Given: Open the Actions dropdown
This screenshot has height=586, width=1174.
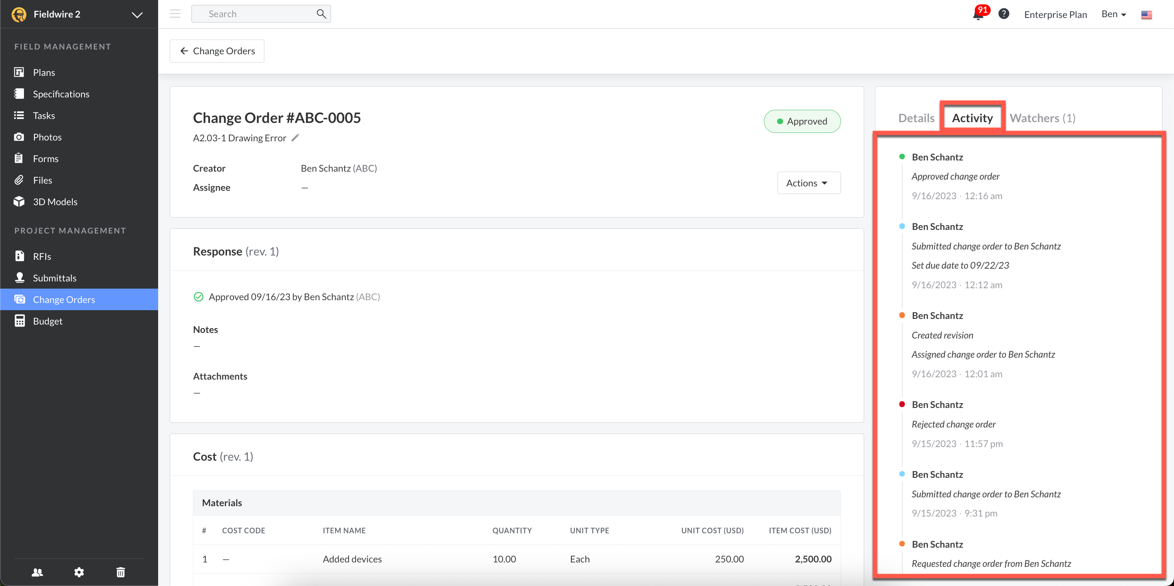Looking at the screenshot, I should click(x=809, y=183).
